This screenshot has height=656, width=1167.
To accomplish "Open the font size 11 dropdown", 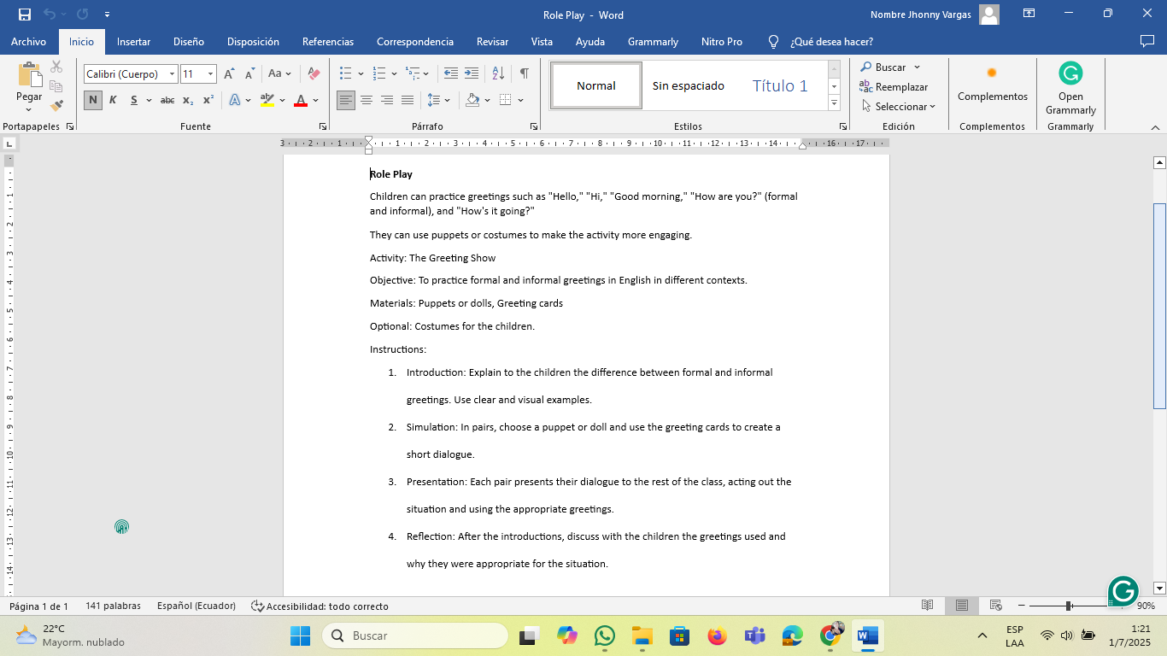I will point(210,74).
